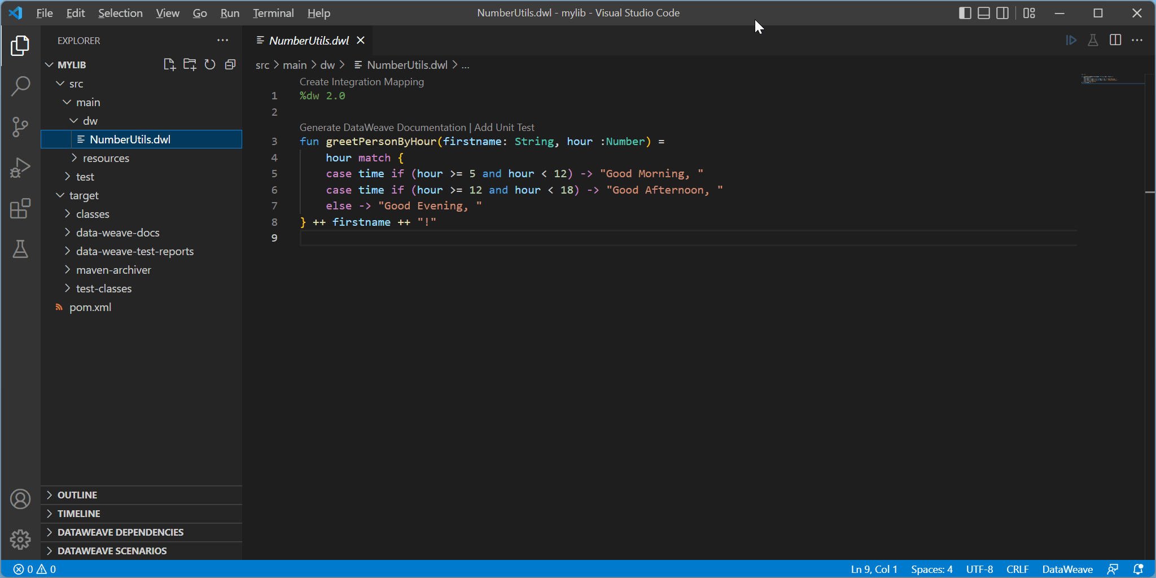Screen dimensions: 1156x578
Task: Open the Accounts menu icon
Action: point(20,499)
